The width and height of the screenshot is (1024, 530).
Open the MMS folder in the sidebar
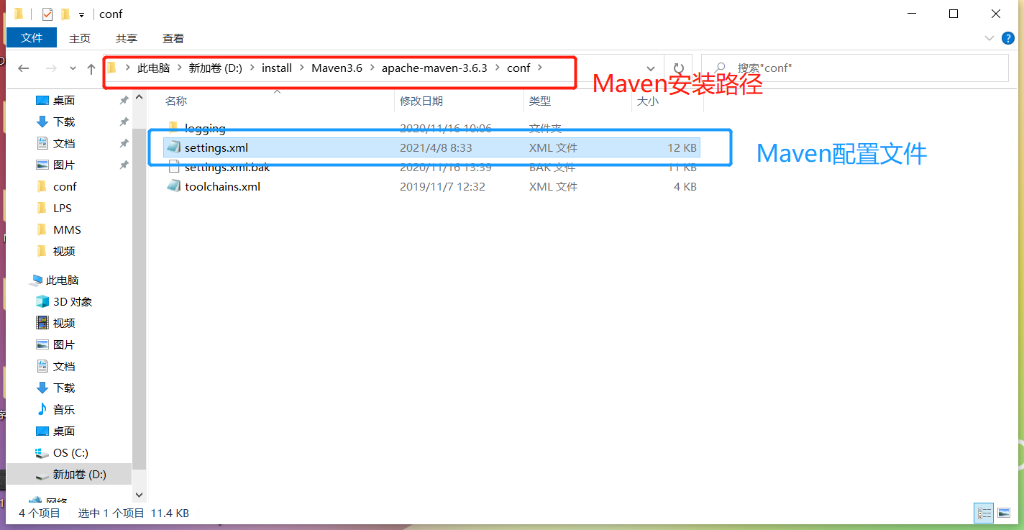(x=65, y=229)
